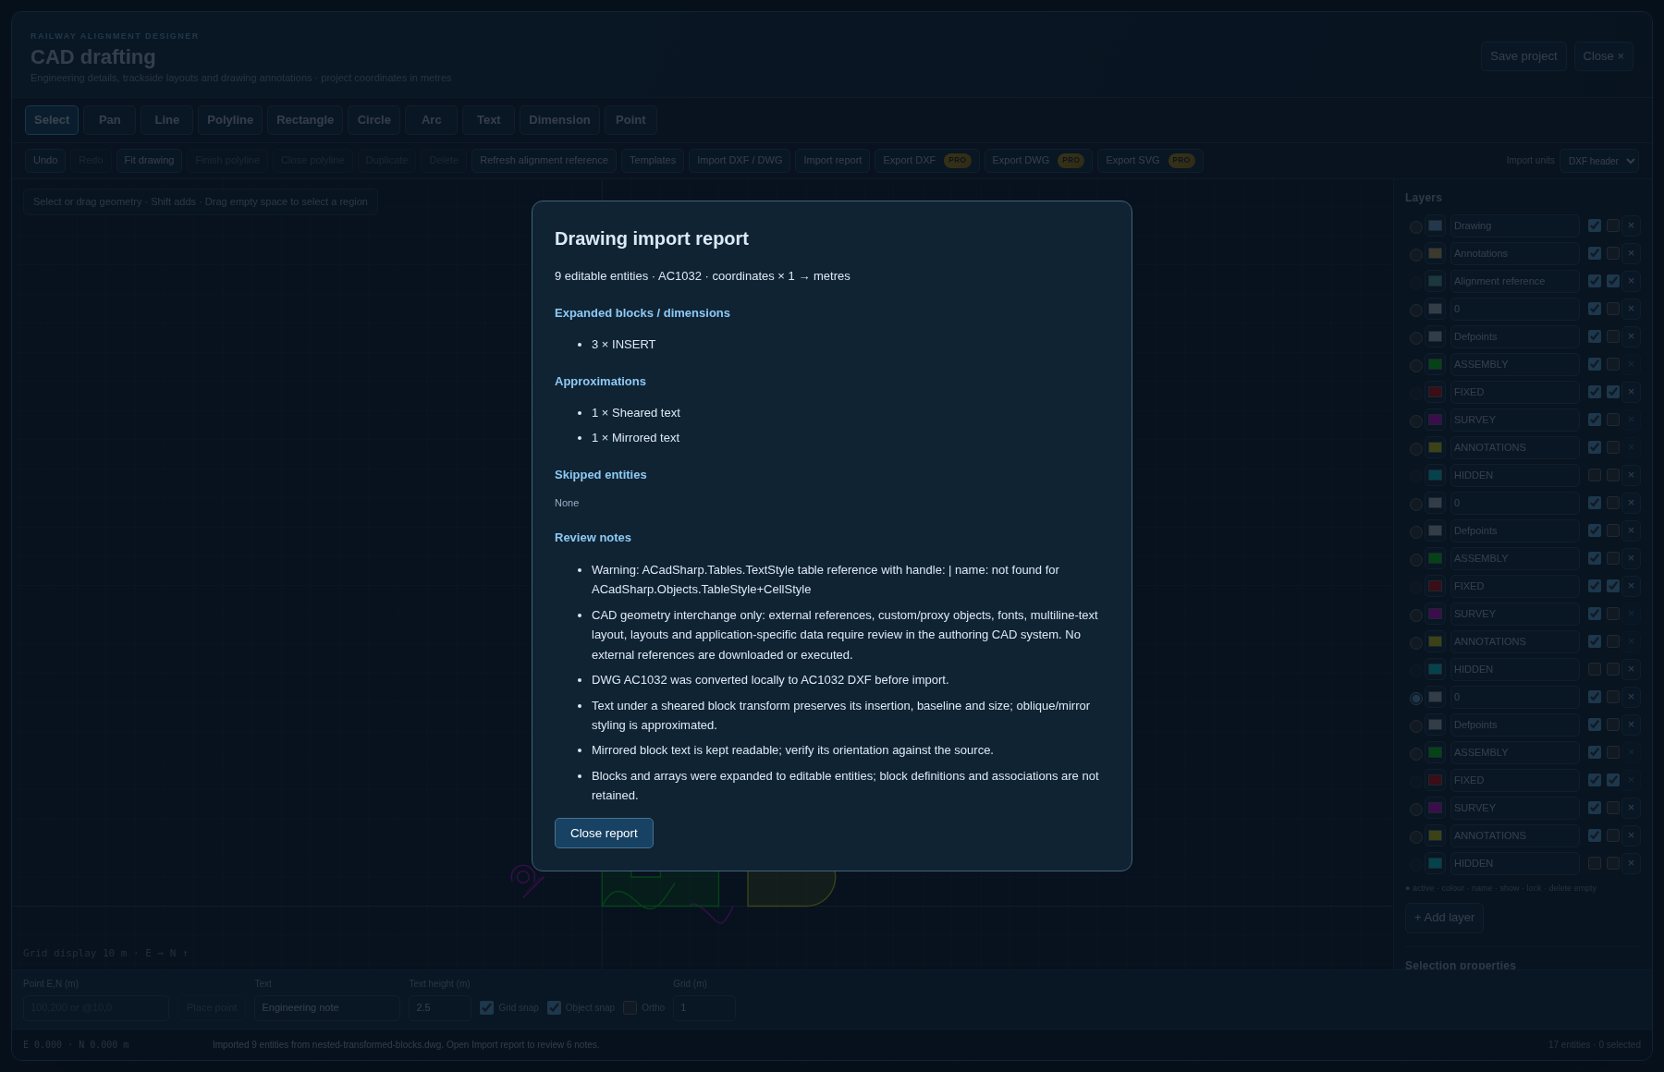Click the Text height field showing 2.5

point(440,1008)
